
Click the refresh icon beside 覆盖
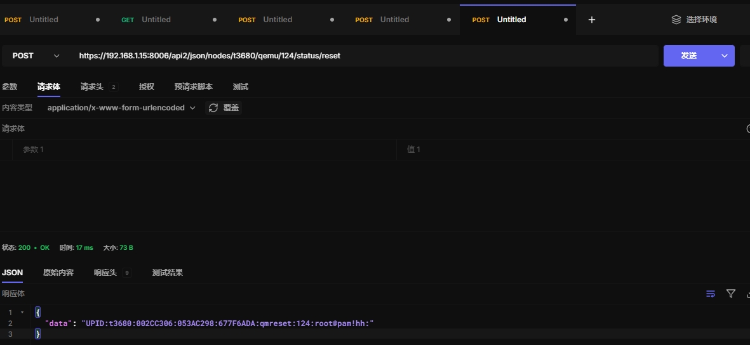(x=213, y=108)
